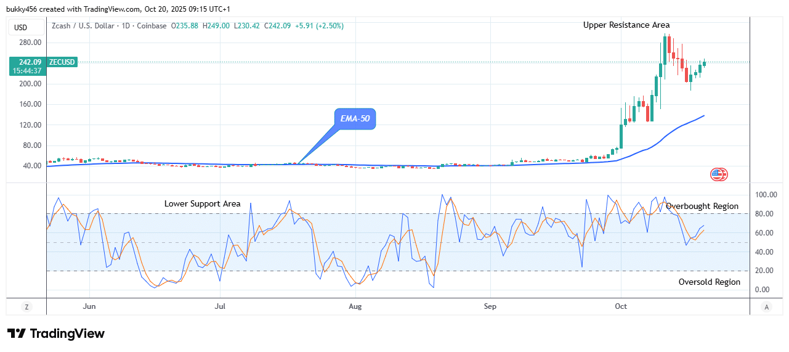Open the USD currency dropdown
The height and width of the screenshot is (352, 789).
tap(21, 27)
